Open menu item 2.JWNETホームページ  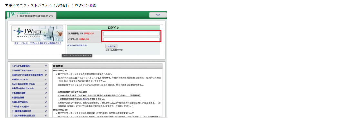coord(23,70)
